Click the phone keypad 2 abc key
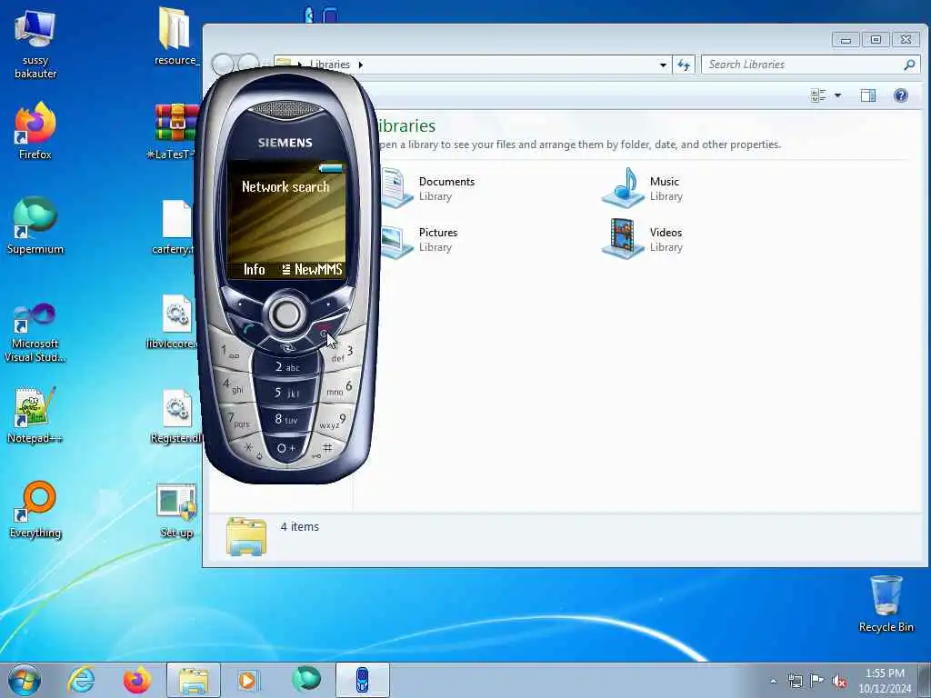 286,367
